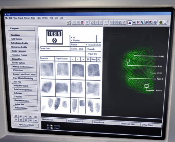Select first fingerprint thumbnail in top row

(x=47, y=69)
